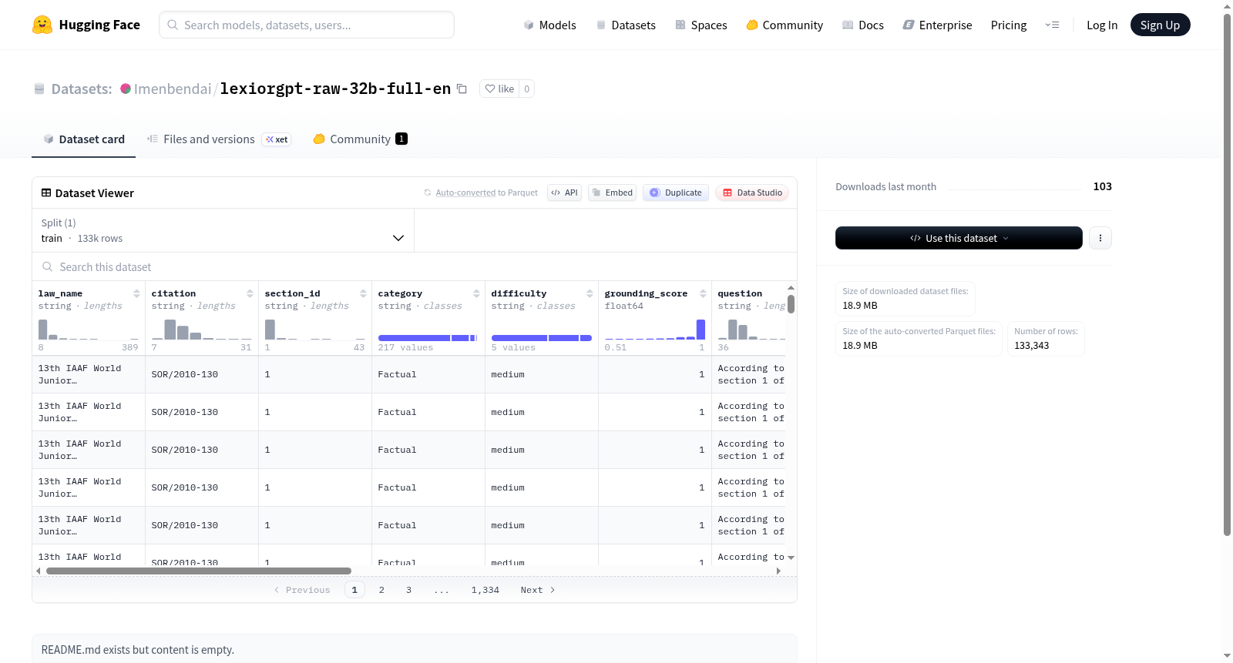Image resolution: width=1233 pixels, height=663 pixels.
Task: Click table scroll left arrow
Action: click(x=39, y=571)
